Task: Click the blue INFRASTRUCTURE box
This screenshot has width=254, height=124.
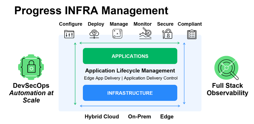Action: click(130, 93)
